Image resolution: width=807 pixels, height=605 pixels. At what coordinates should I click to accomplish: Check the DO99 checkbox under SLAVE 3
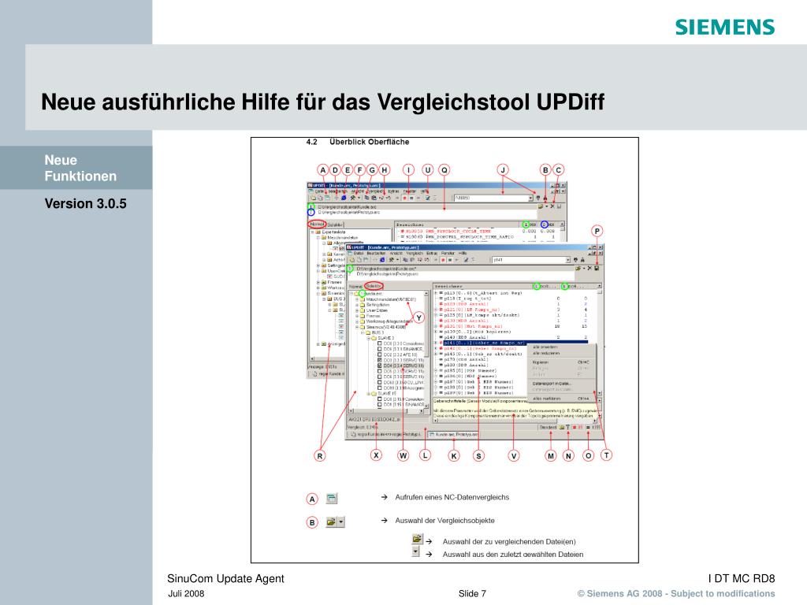coord(379,388)
